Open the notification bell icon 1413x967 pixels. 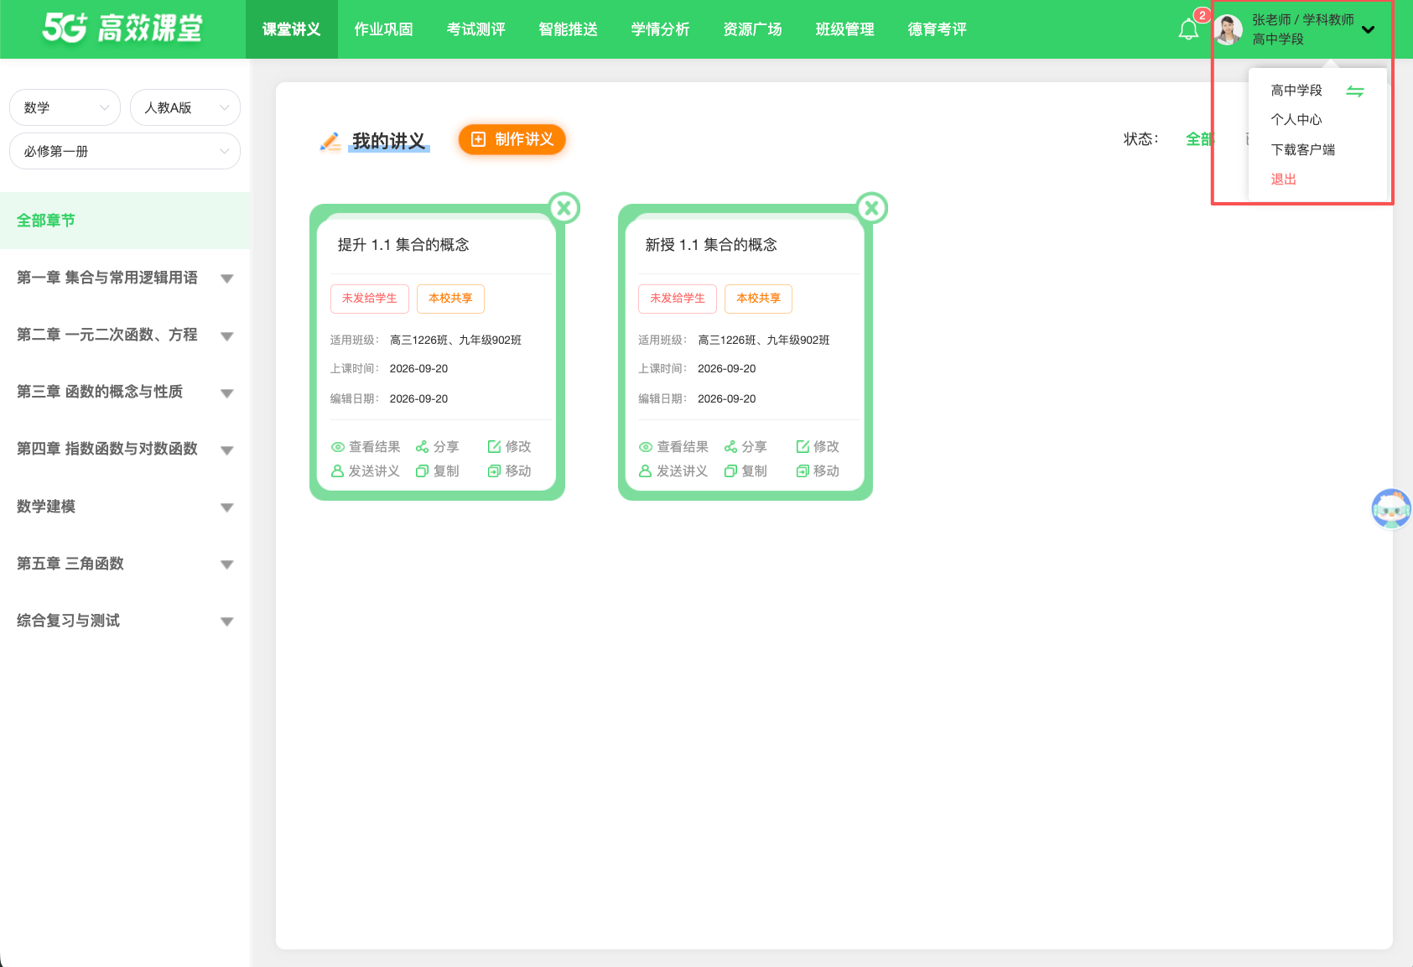1188,29
